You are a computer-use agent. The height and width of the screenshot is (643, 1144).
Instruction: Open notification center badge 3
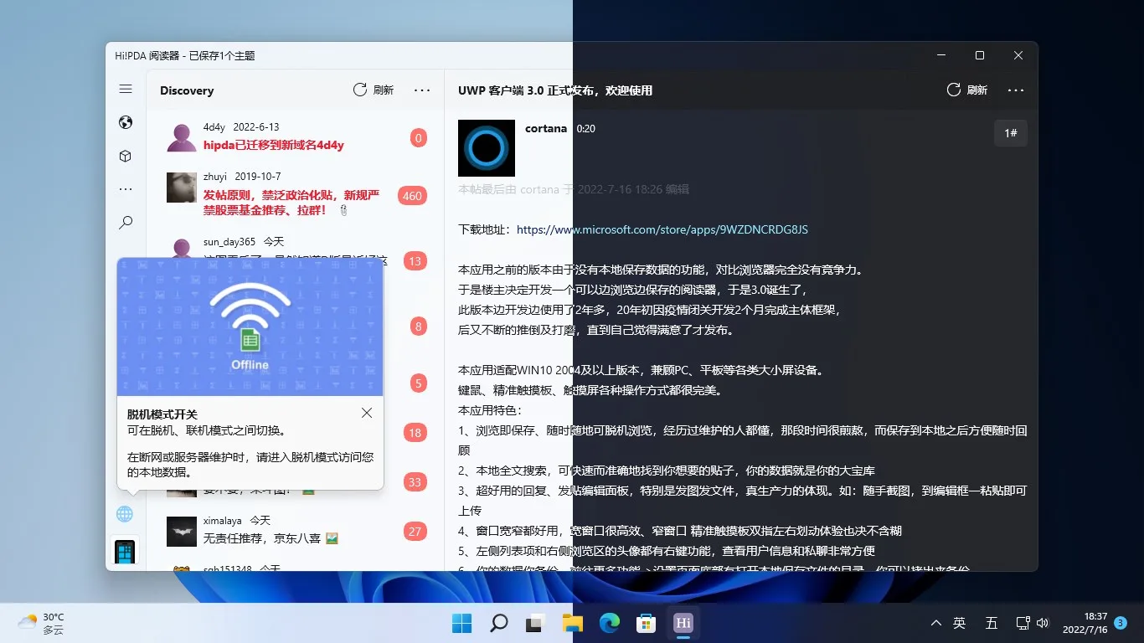(x=1121, y=623)
